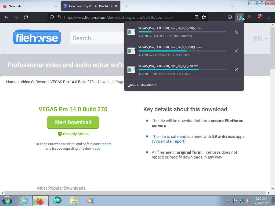Image resolution: width=275 pixels, height=206 pixels.
Task: Open the taskbar clock showing 9:20 AM
Action: tap(261, 201)
